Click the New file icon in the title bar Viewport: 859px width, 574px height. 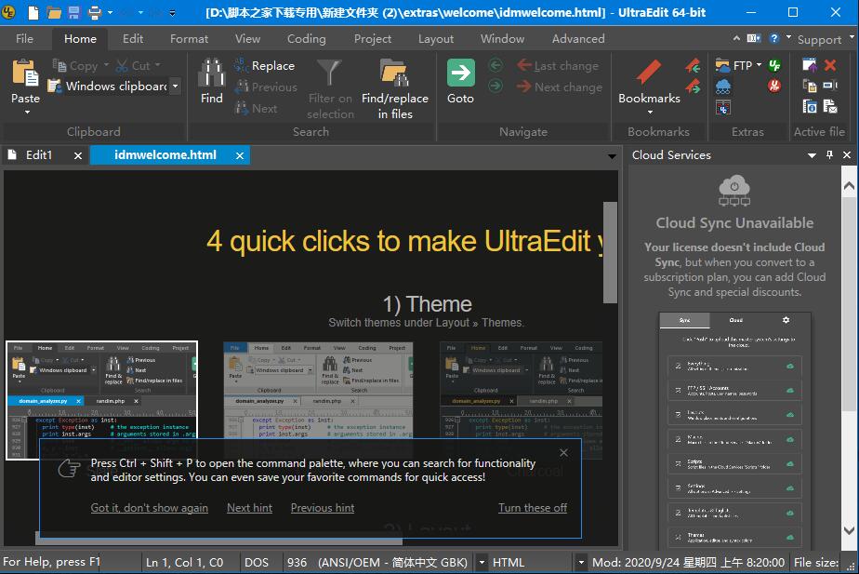33,12
